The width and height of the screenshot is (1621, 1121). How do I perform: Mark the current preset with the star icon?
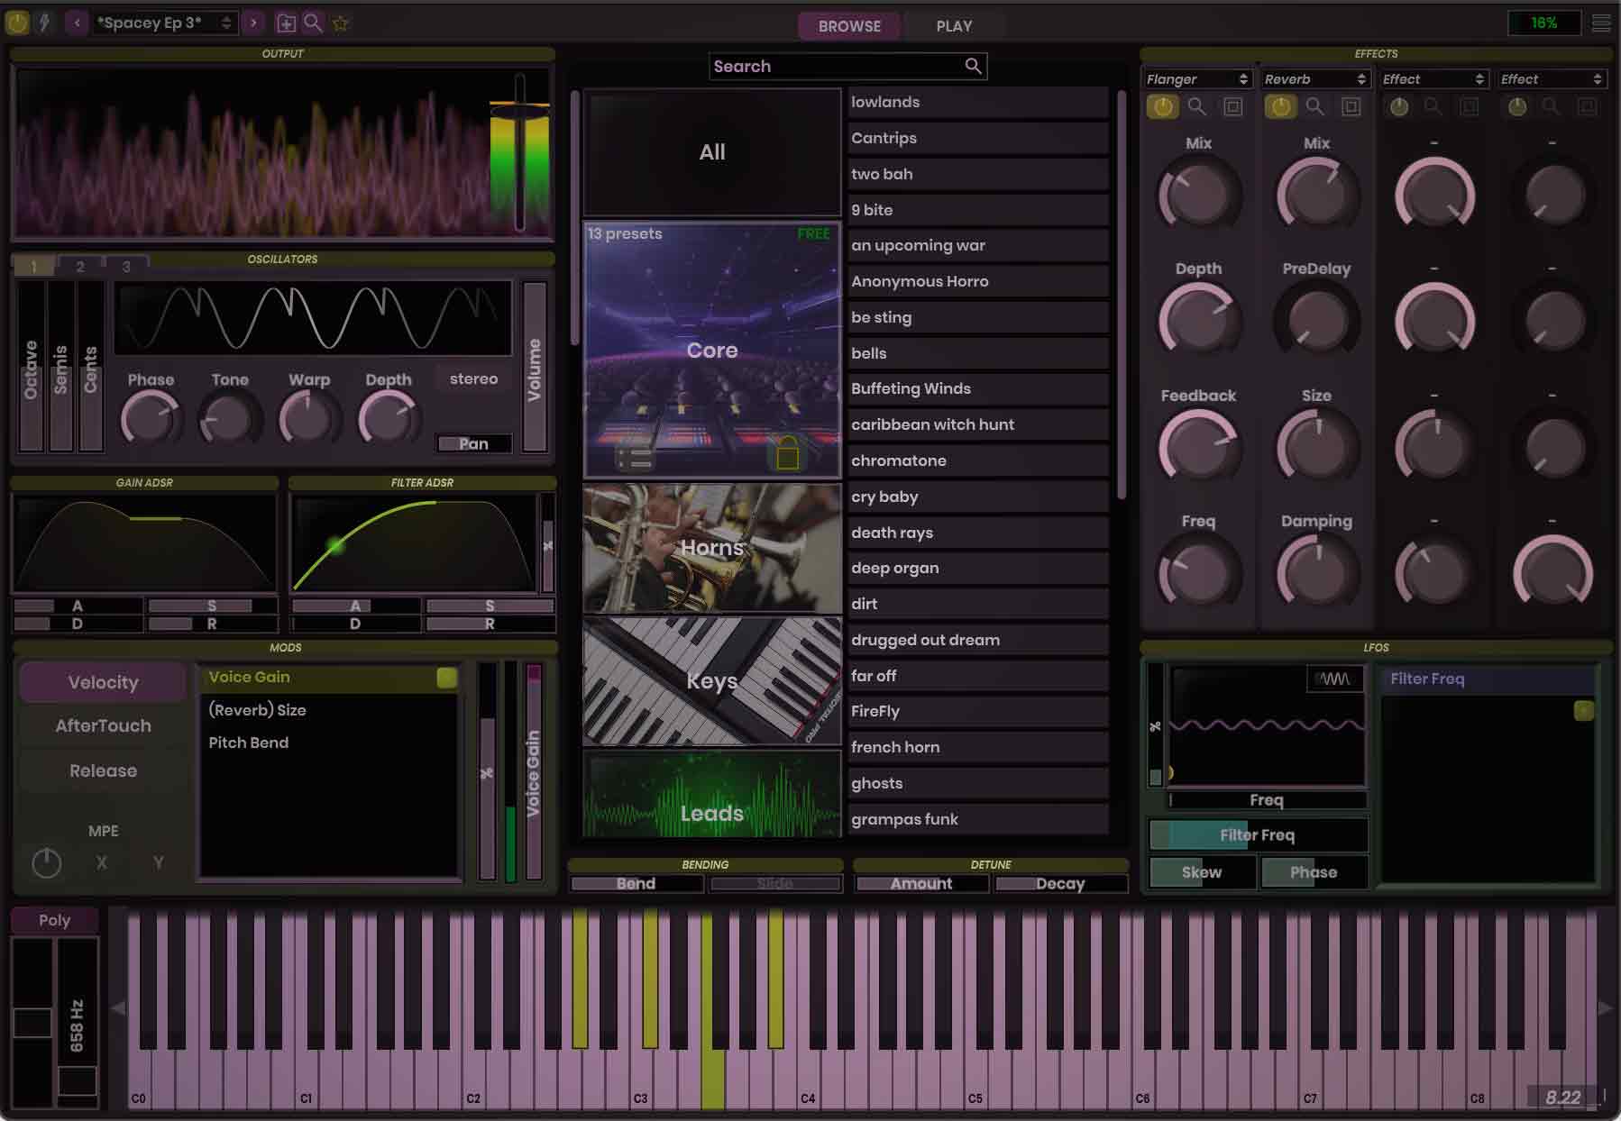click(341, 23)
